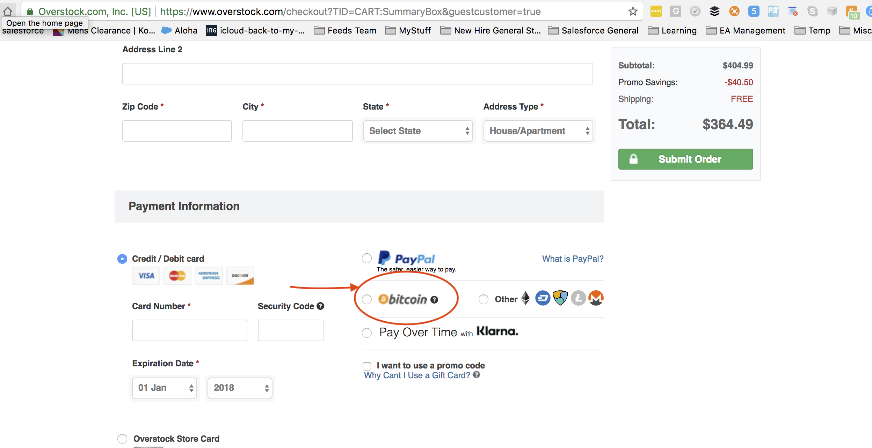This screenshot has width=872, height=448.
Task: Open the browser home page icon
Action: (x=8, y=11)
